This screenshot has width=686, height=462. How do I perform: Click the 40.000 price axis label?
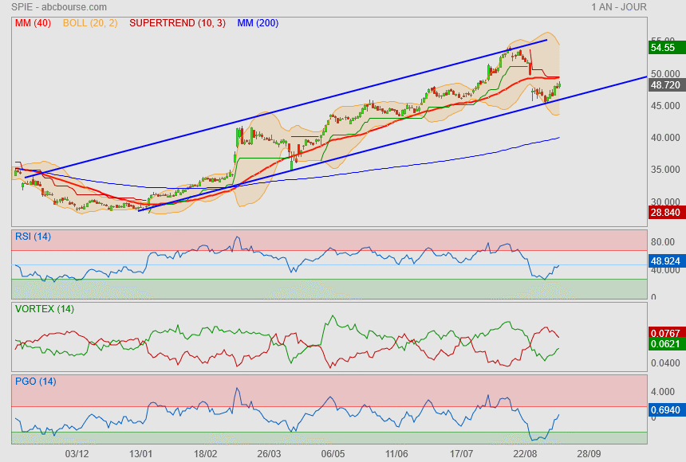point(664,138)
